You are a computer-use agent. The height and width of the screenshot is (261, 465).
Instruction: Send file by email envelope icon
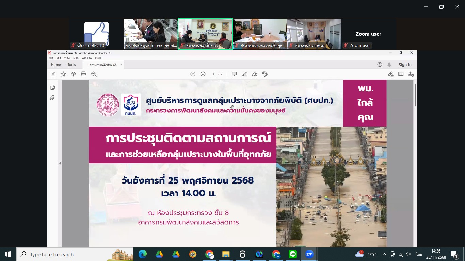coord(401,74)
